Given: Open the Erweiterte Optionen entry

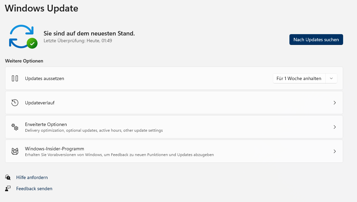Looking at the screenshot, I should 46,124.
